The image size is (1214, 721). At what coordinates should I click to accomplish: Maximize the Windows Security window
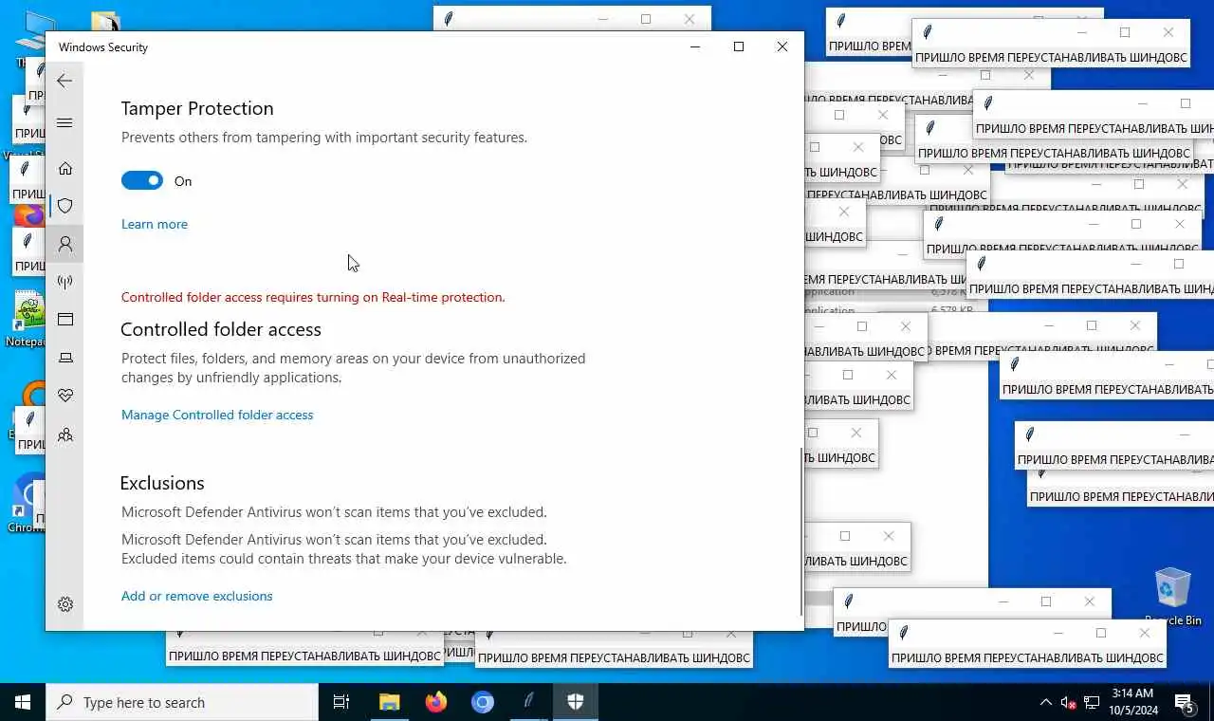(739, 46)
